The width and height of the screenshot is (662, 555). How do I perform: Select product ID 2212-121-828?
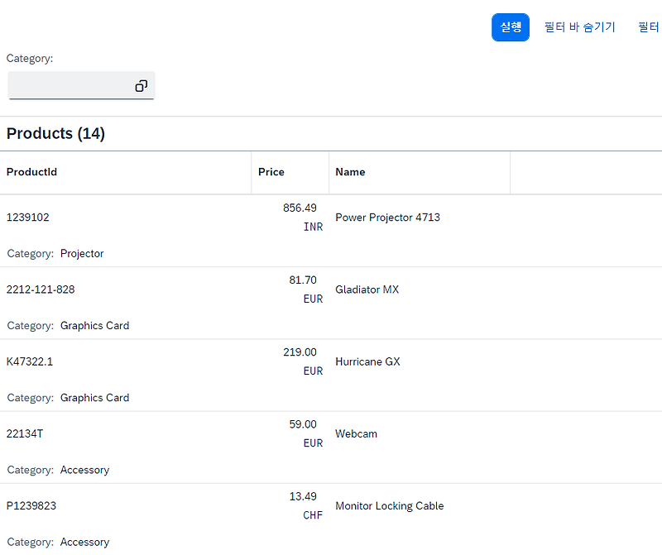coord(41,289)
